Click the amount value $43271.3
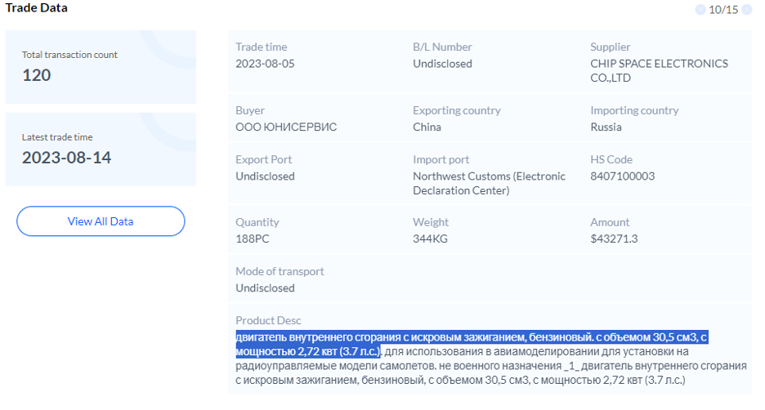765x410 pixels. 614,238
